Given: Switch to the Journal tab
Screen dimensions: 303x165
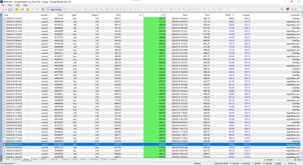Looking at the screenshot, I should [113, 159].
